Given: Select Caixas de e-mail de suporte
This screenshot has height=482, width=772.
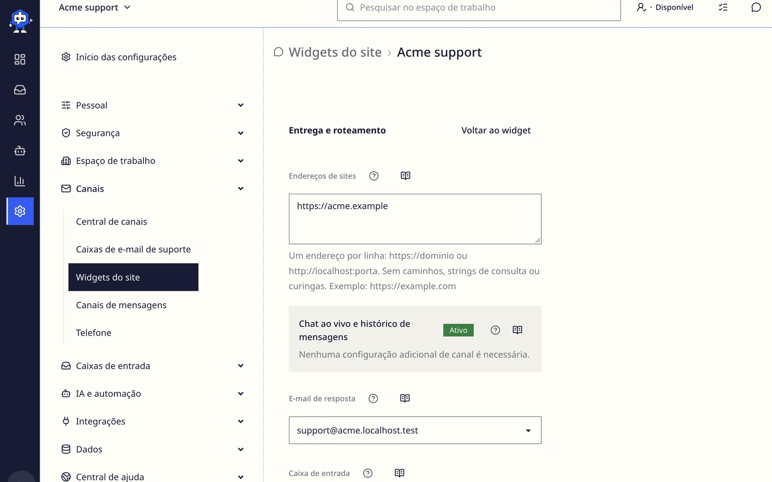Looking at the screenshot, I should [x=133, y=250].
